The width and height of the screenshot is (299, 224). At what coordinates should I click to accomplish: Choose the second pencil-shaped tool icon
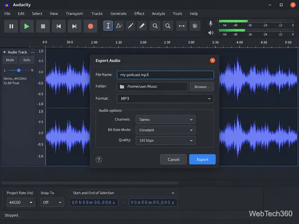142,26
